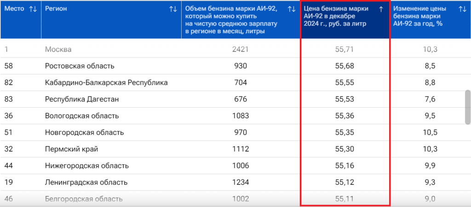Click rank number 83

[8, 99]
